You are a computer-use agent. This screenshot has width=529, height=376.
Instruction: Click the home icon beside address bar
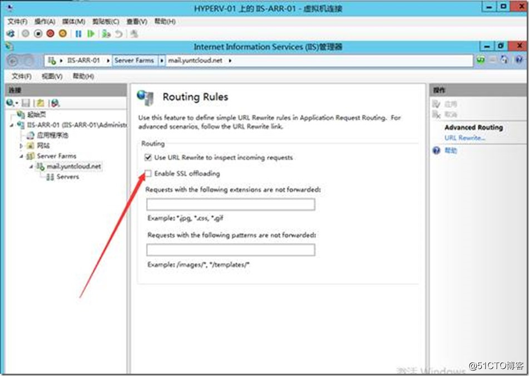coord(505,60)
